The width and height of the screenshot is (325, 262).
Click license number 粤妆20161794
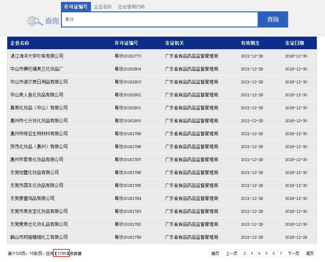128,199
